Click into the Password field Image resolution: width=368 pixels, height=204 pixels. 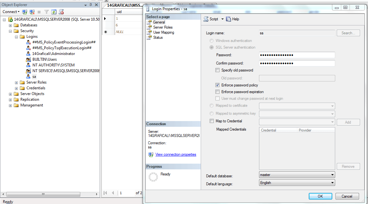tap(297, 55)
